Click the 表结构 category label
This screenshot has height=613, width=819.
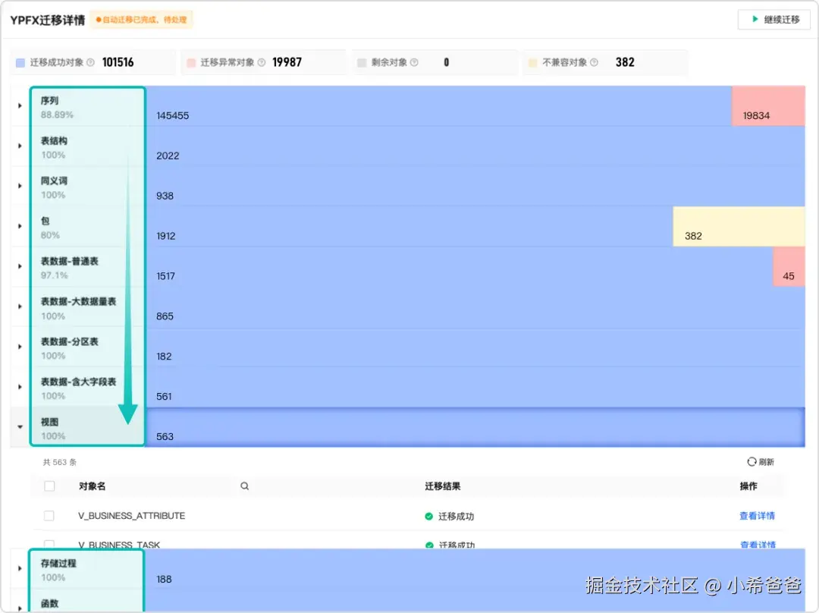point(55,140)
